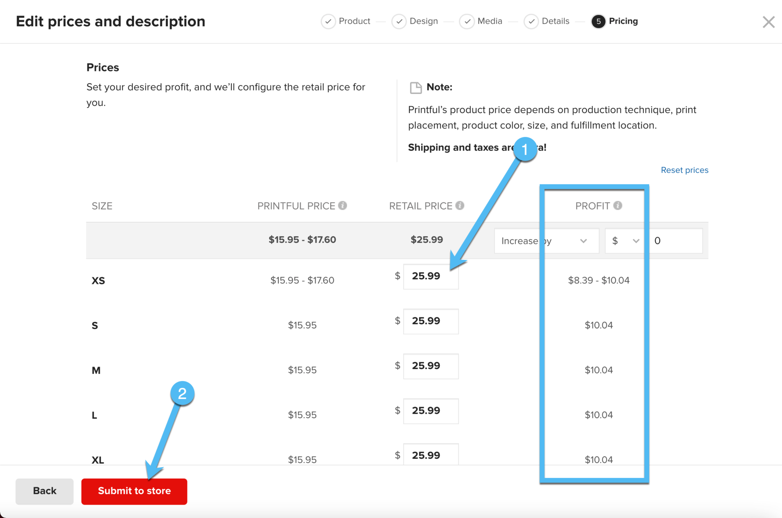
Task: Click the Media step checkmark icon
Action: click(467, 22)
